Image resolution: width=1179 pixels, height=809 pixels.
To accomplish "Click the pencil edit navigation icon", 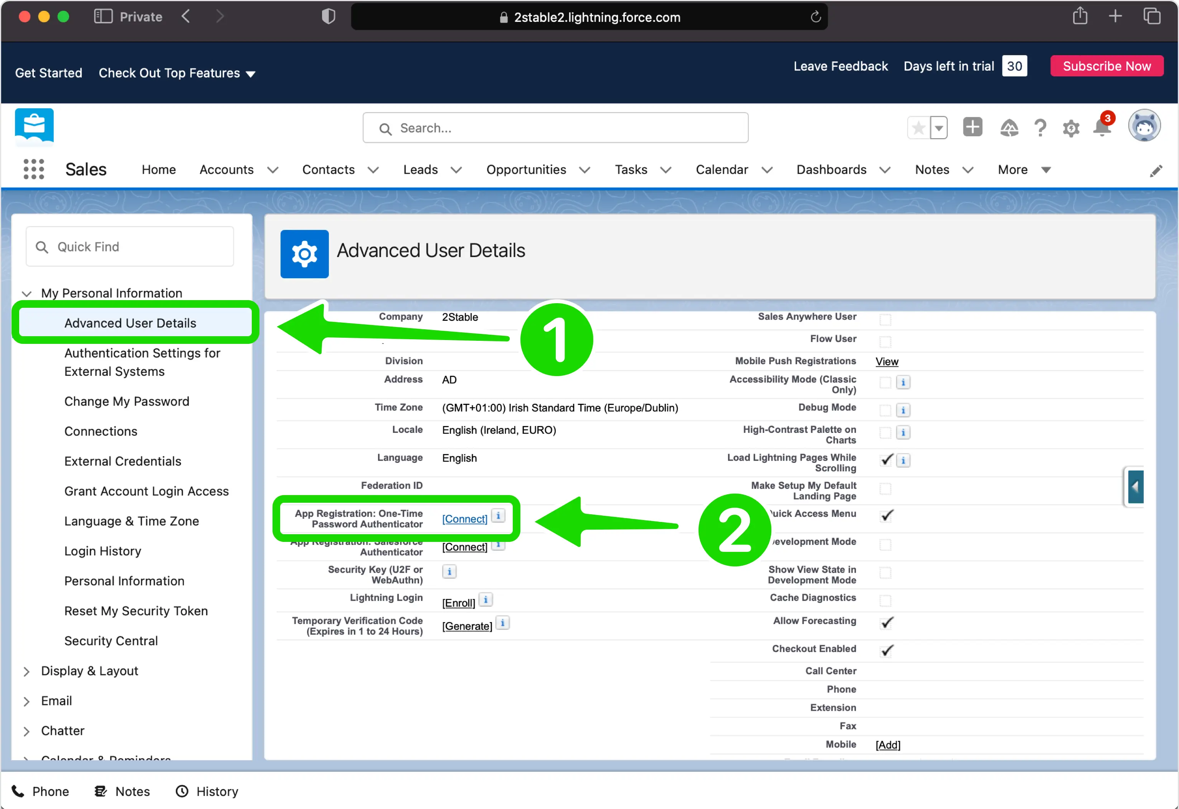I will 1156,171.
